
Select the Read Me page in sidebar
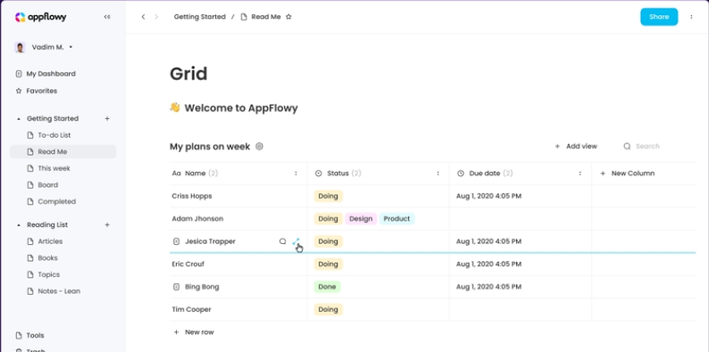(x=63, y=151)
